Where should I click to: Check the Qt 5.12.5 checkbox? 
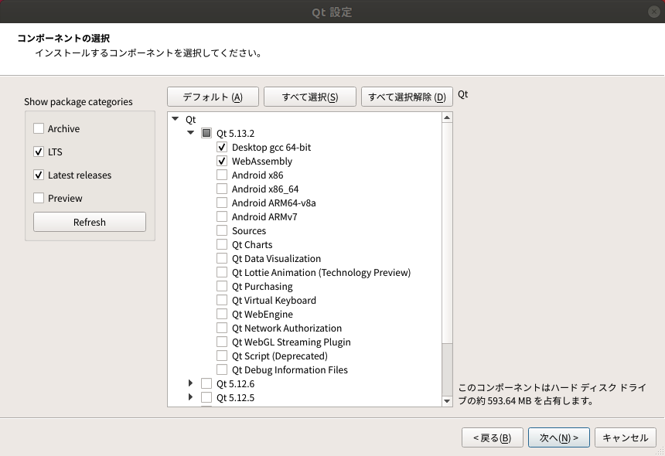tap(206, 397)
